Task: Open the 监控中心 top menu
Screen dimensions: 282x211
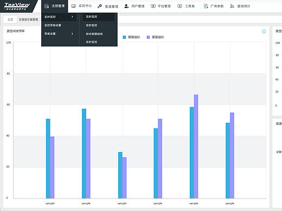Action: pos(81,6)
